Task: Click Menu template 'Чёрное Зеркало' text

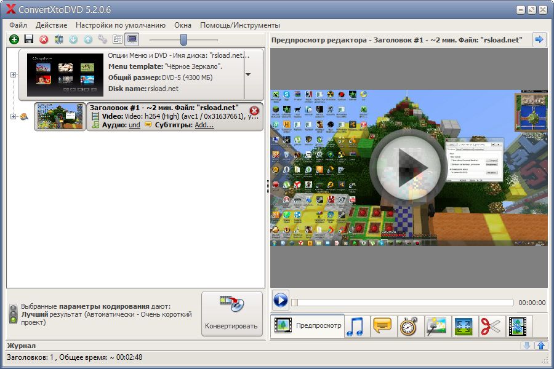Action: coord(165,66)
